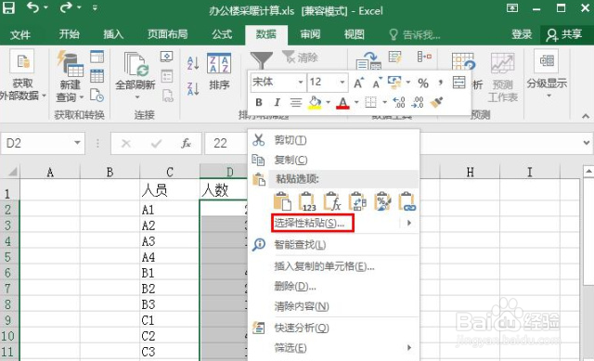
Task: Click the Redo arrow icon
Action: tap(66, 7)
